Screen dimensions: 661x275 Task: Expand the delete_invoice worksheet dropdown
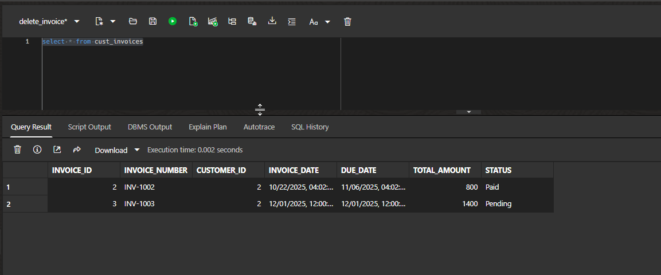point(77,21)
